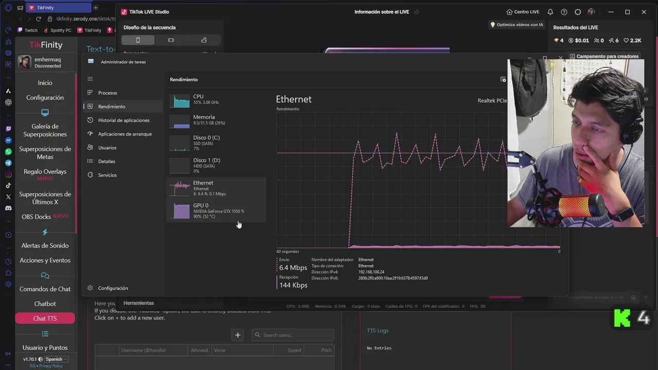Open Instagram in the Opera sidebar
658x370 pixels.
point(8,174)
